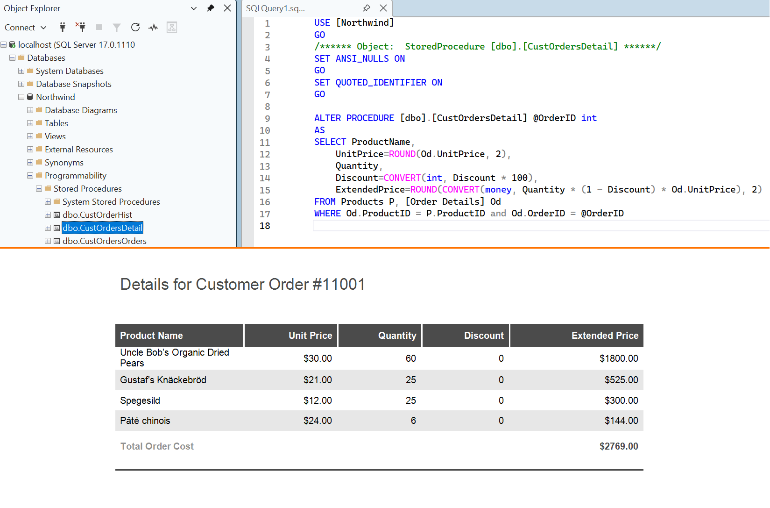Open the Object Explorer window options chevron

[x=193, y=8]
